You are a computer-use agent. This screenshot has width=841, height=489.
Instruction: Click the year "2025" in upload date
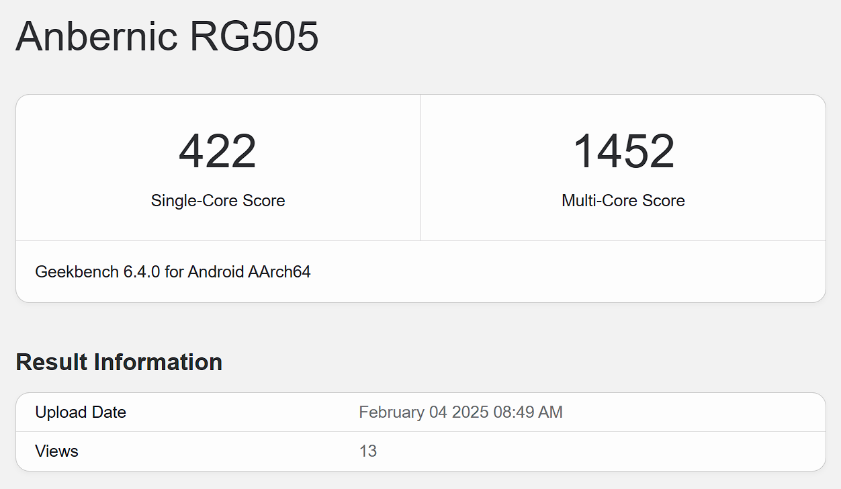[471, 412]
